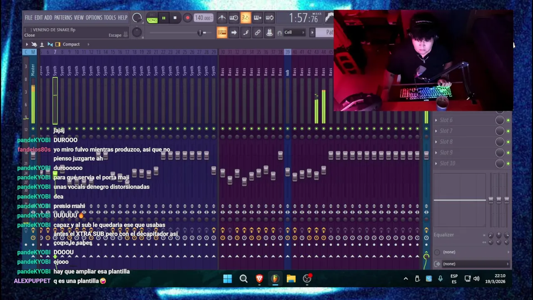The image size is (533, 300).
Task: Expand the Slot 10 effect menu arrow
Action: point(436,163)
